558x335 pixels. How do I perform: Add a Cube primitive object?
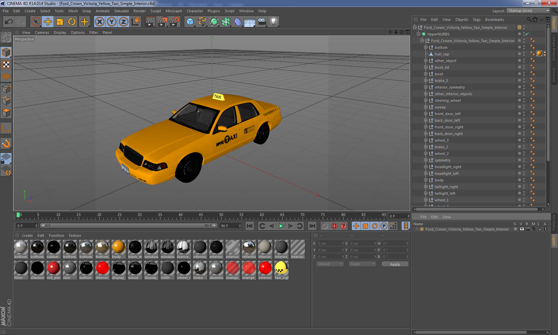[x=190, y=22]
